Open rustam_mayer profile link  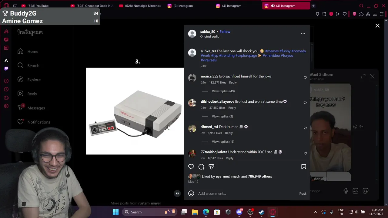[x=149, y=203]
